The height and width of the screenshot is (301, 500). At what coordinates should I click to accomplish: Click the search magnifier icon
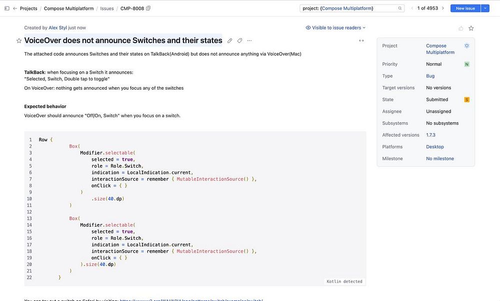click(x=400, y=9)
